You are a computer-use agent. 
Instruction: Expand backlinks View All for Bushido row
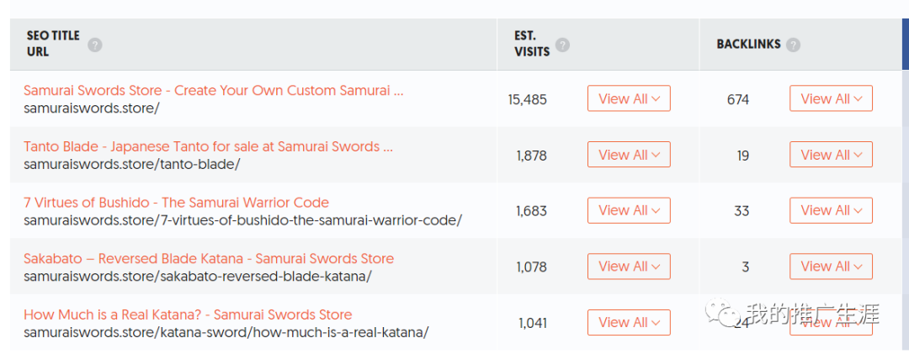[x=831, y=210]
